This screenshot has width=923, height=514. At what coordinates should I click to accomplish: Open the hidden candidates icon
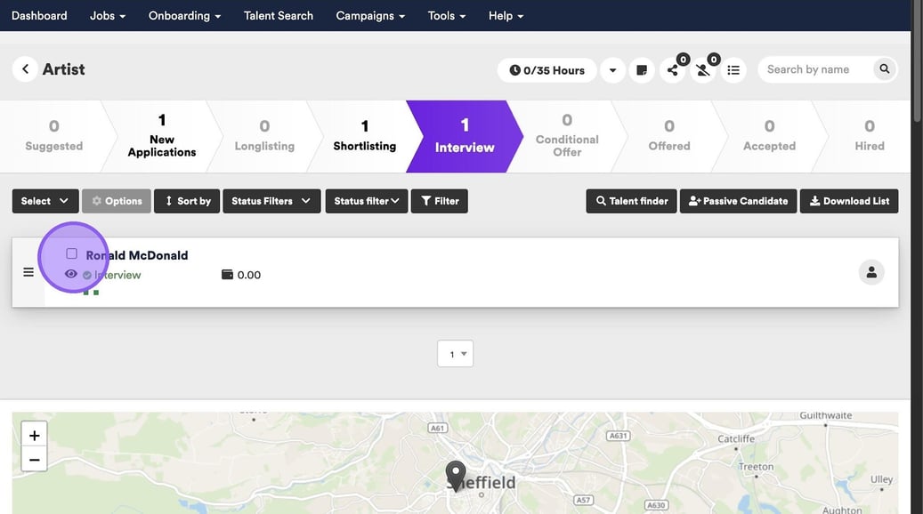pos(703,70)
